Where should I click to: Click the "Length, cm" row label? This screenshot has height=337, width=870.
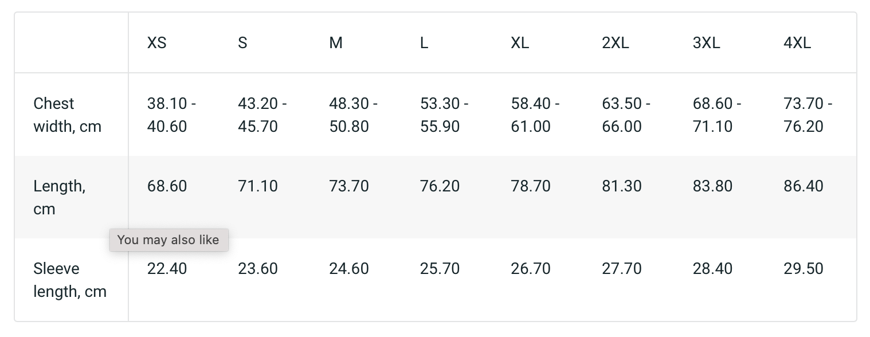(x=59, y=197)
